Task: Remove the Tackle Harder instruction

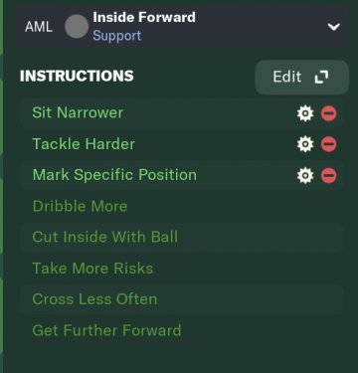Action: point(328,144)
